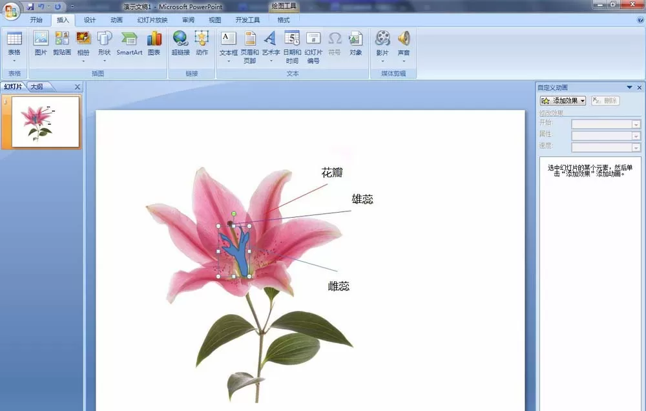
Task: Click the Office button logo
Action: tap(11, 11)
